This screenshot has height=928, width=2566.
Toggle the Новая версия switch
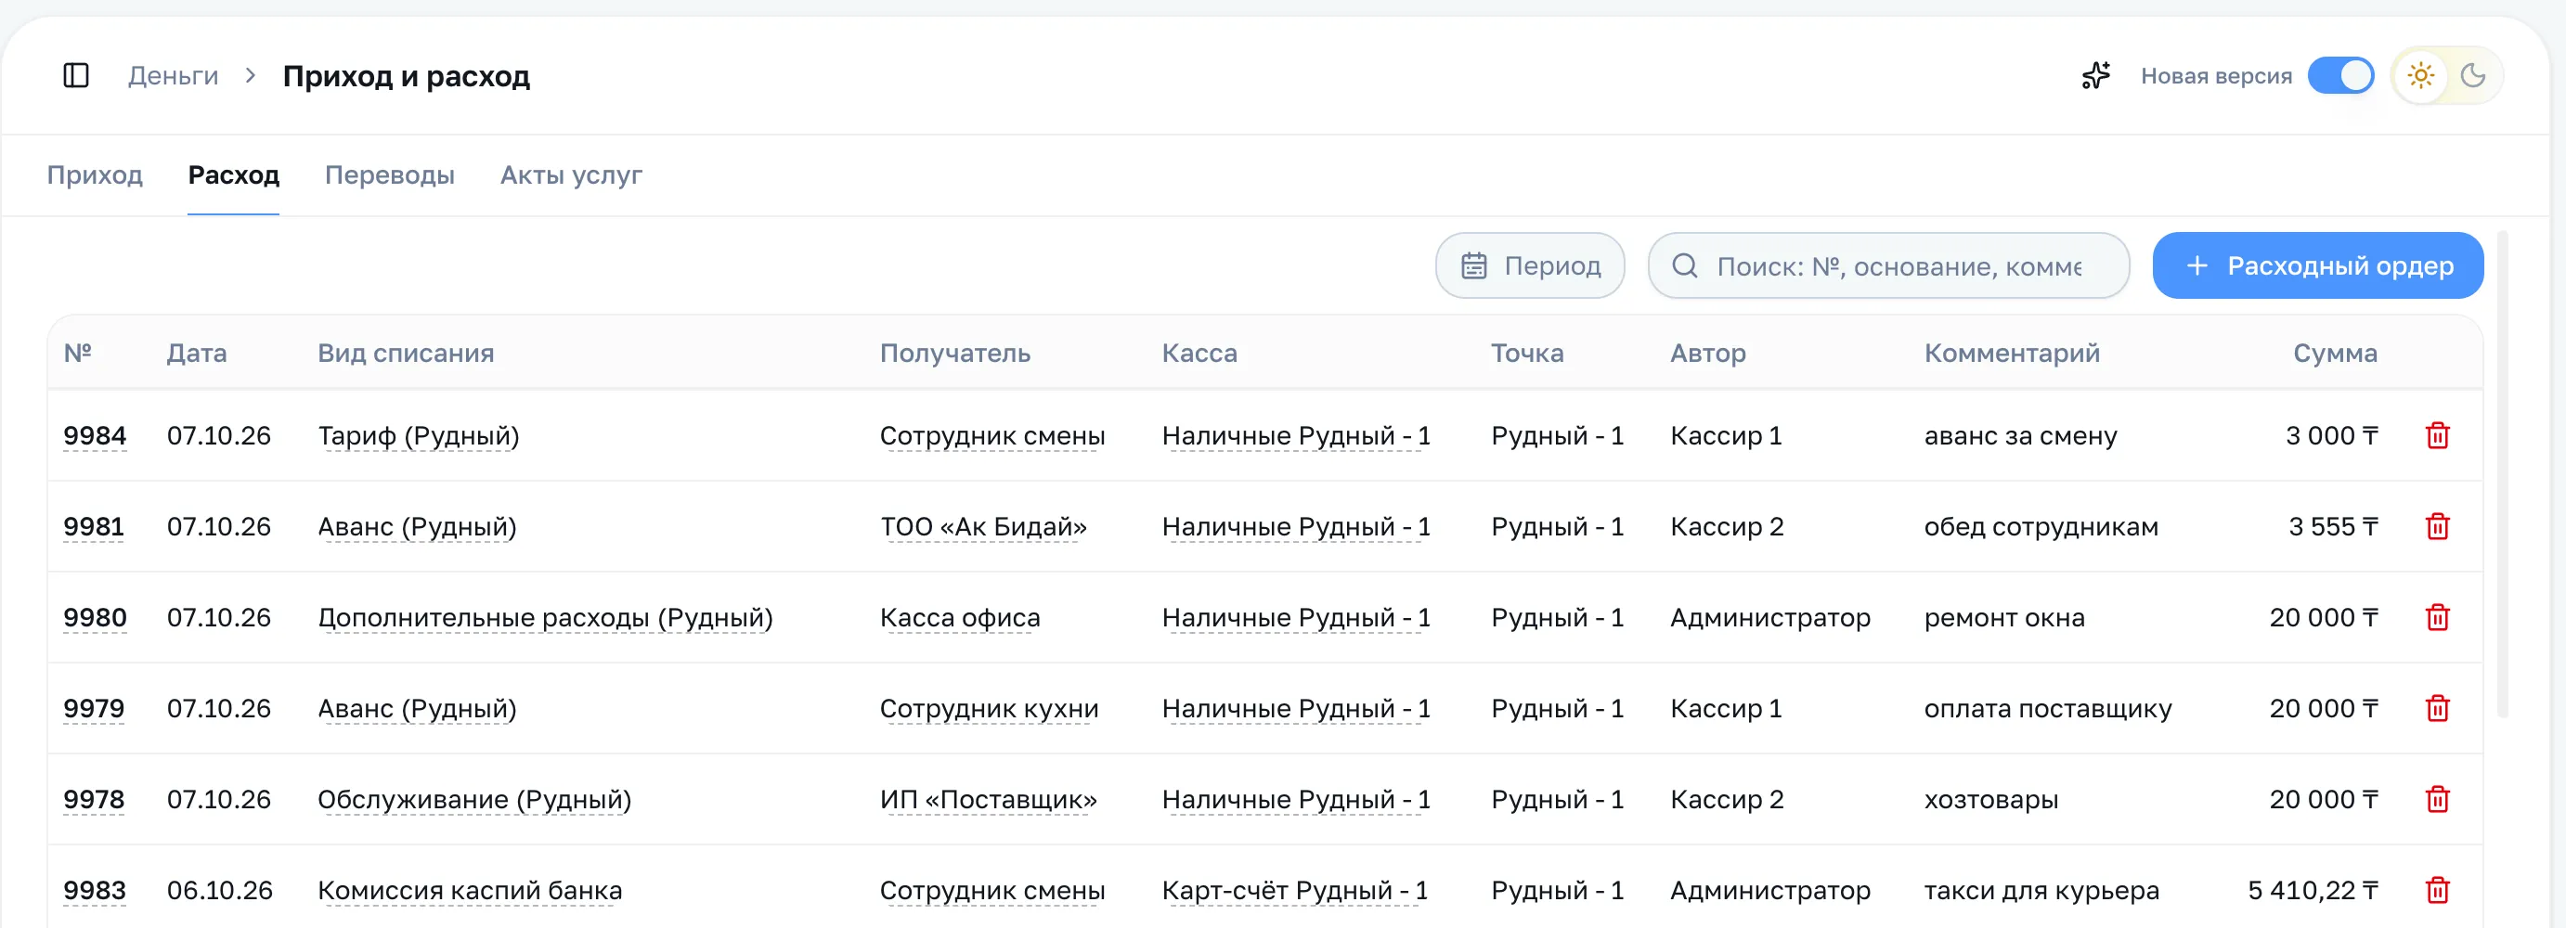[2339, 76]
